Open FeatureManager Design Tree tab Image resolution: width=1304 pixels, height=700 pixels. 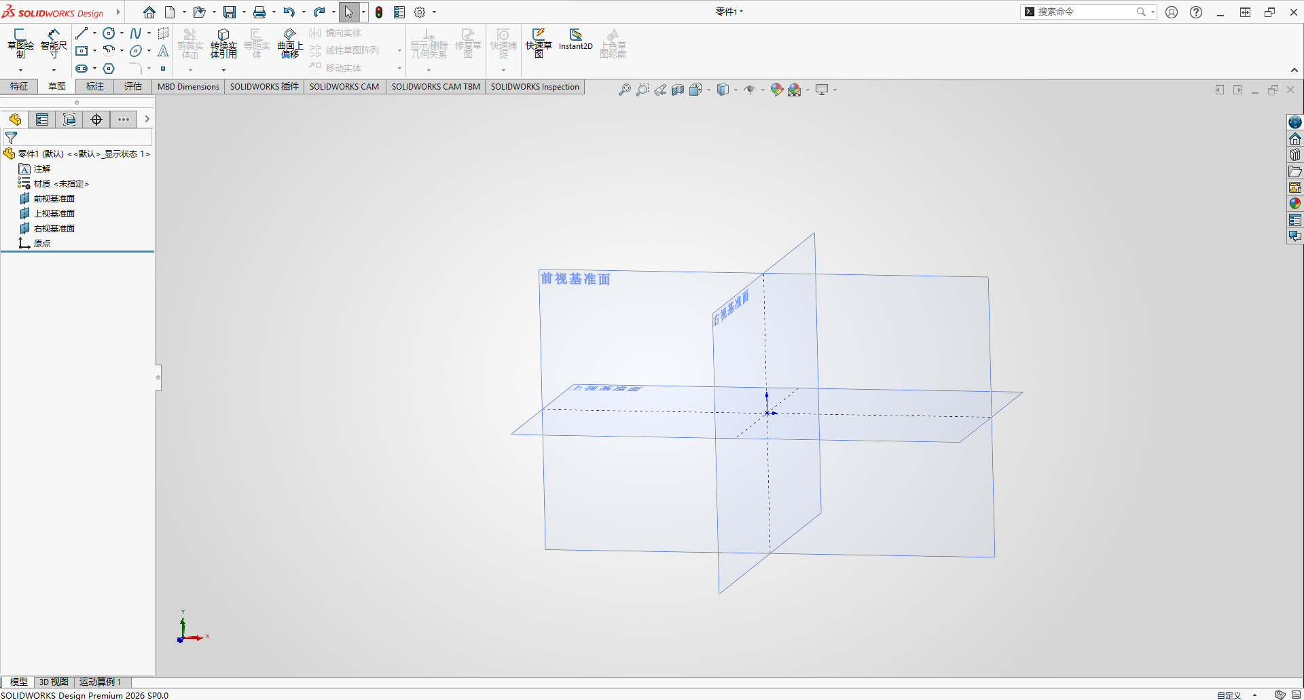click(15, 119)
